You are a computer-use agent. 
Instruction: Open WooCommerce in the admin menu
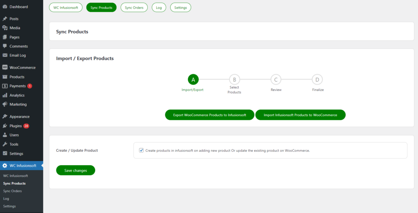point(22,67)
